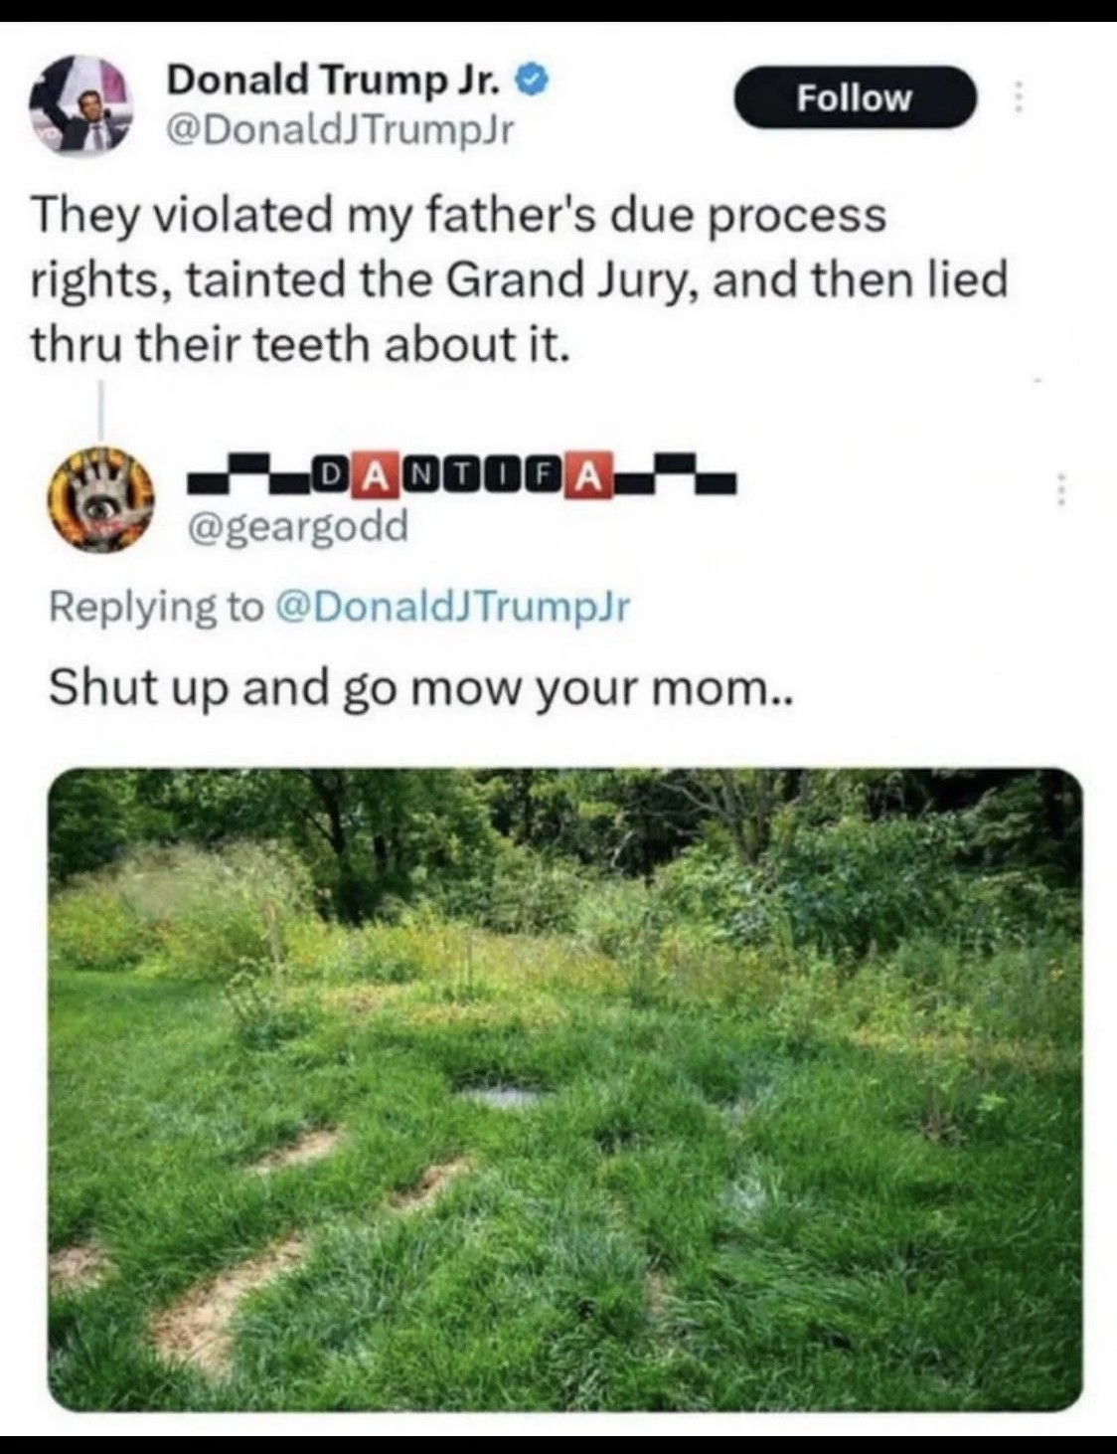
Task: Open the @DonaldJTrumpJr handle under the name
Action: coord(340,130)
